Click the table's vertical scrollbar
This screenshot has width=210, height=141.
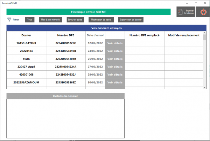coord(205,59)
